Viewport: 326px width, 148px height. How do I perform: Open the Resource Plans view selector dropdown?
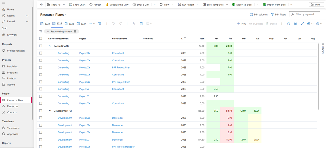click(x=66, y=15)
